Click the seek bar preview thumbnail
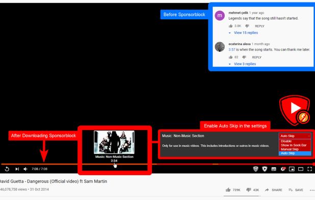The image size is (315, 200). click(114, 142)
